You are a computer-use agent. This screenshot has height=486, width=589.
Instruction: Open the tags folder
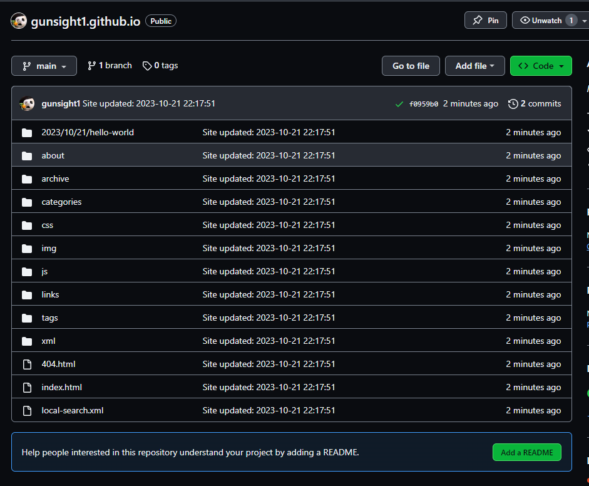click(x=49, y=318)
